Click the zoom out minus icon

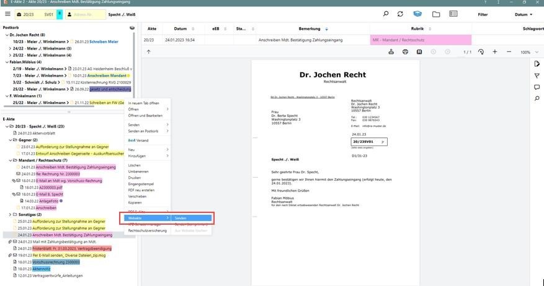point(508,52)
